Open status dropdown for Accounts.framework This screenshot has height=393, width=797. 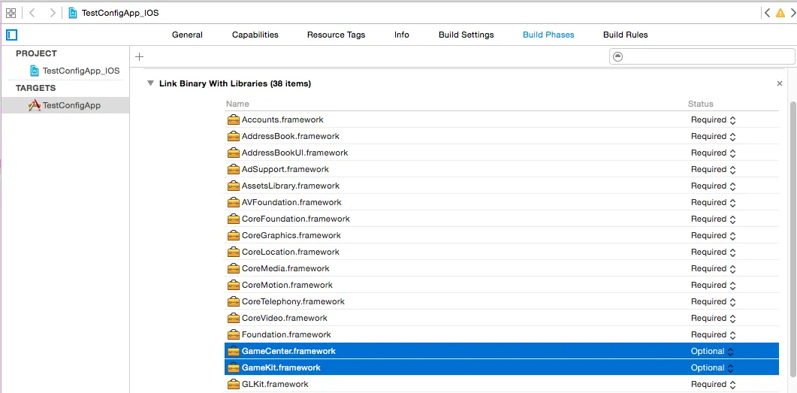pyautogui.click(x=713, y=120)
